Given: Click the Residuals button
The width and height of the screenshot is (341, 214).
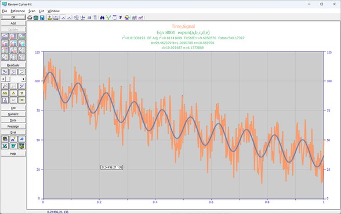Looking at the screenshot, I should point(13,65).
